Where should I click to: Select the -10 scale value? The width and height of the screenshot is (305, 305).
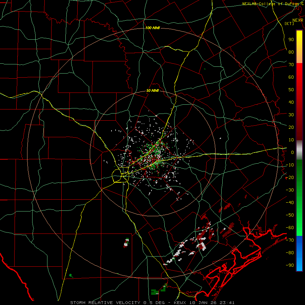[290, 165]
